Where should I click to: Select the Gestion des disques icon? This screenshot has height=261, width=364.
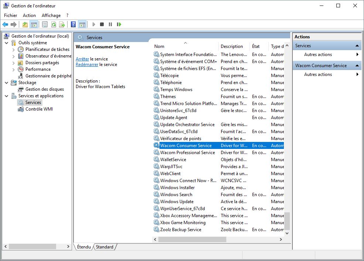click(x=21, y=89)
